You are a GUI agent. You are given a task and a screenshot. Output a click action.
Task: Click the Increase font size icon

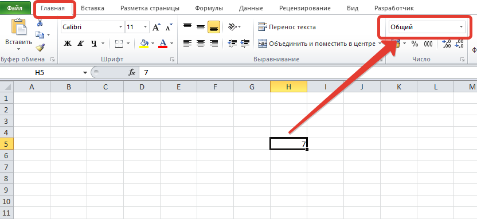pyautogui.click(x=157, y=27)
